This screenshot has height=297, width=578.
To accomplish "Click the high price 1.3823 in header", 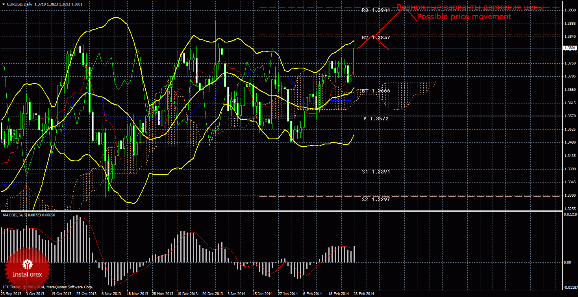I will coord(53,4).
